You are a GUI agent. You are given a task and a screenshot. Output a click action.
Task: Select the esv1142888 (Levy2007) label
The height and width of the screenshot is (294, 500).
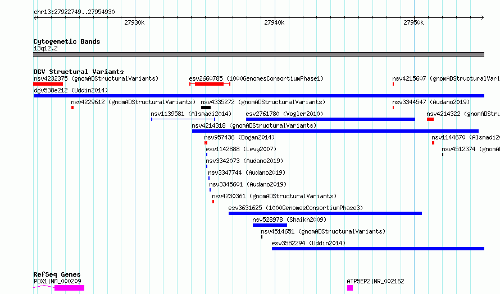click(x=241, y=149)
